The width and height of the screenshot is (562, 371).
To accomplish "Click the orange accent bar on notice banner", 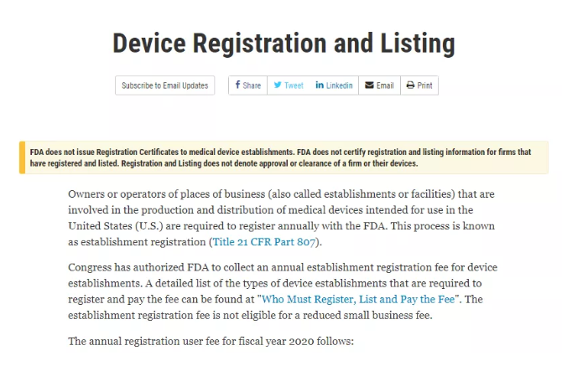I will point(22,157).
